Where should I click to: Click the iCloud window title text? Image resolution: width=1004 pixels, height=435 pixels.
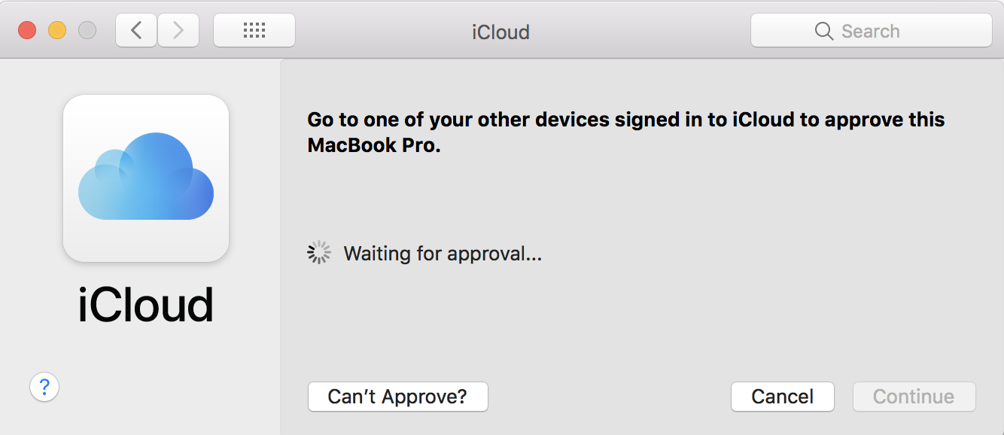(x=500, y=32)
